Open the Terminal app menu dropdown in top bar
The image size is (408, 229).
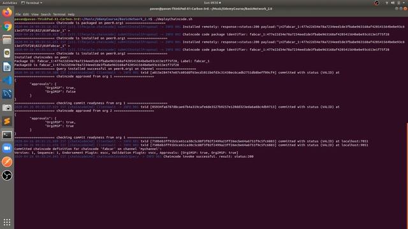tap(31, 3)
